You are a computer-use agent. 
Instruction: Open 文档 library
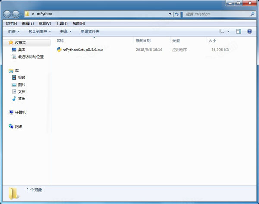coord(22,92)
